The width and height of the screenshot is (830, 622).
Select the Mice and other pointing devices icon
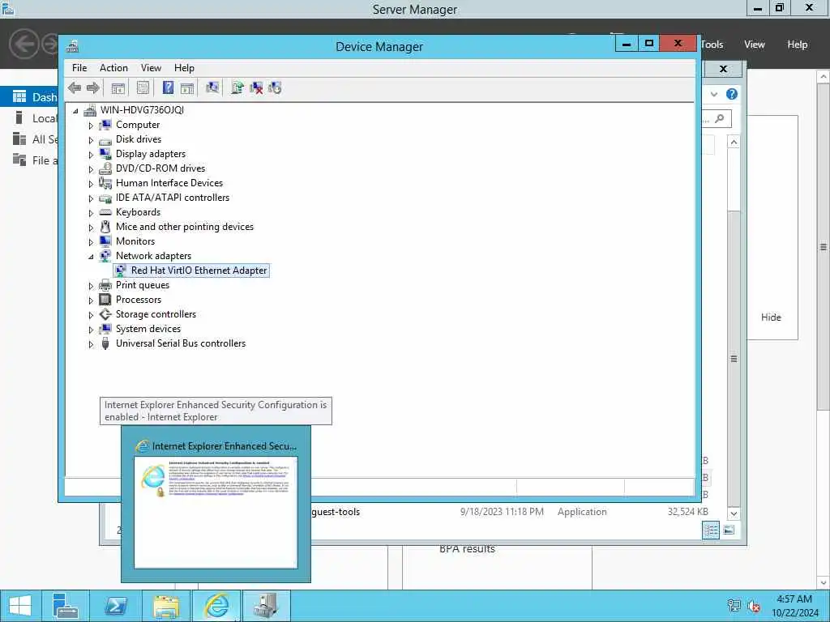coord(105,227)
